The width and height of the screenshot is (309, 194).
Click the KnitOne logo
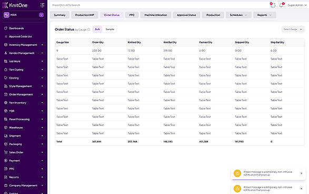[x=15, y=5]
